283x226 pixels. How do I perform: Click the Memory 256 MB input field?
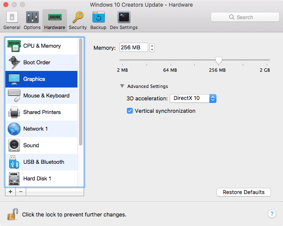134,47
